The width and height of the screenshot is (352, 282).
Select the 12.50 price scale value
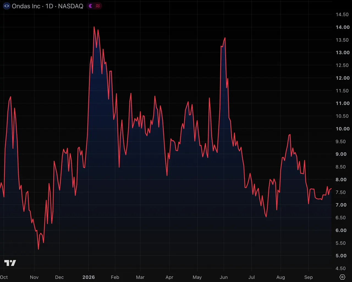342,65
